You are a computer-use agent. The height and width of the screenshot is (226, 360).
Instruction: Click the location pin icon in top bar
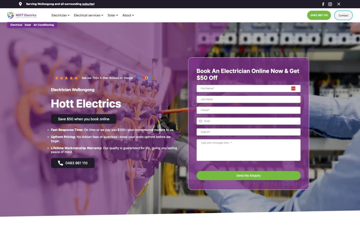[20, 4]
